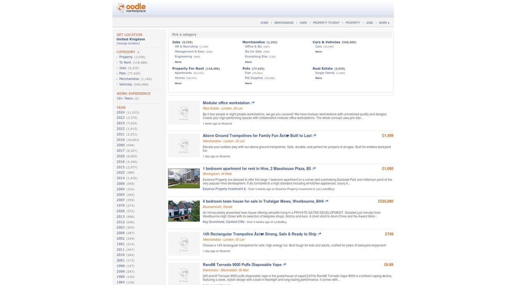Open the 4 bedroom town house listing title
The height and width of the screenshot is (285, 506).
pyautogui.click(x=263, y=201)
